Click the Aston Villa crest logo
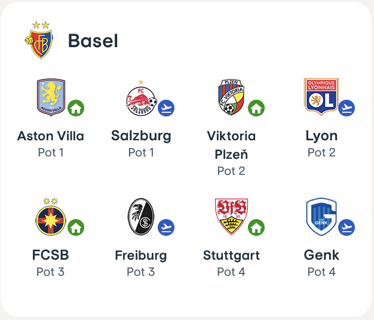This screenshot has width=374, height=320. tap(51, 97)
